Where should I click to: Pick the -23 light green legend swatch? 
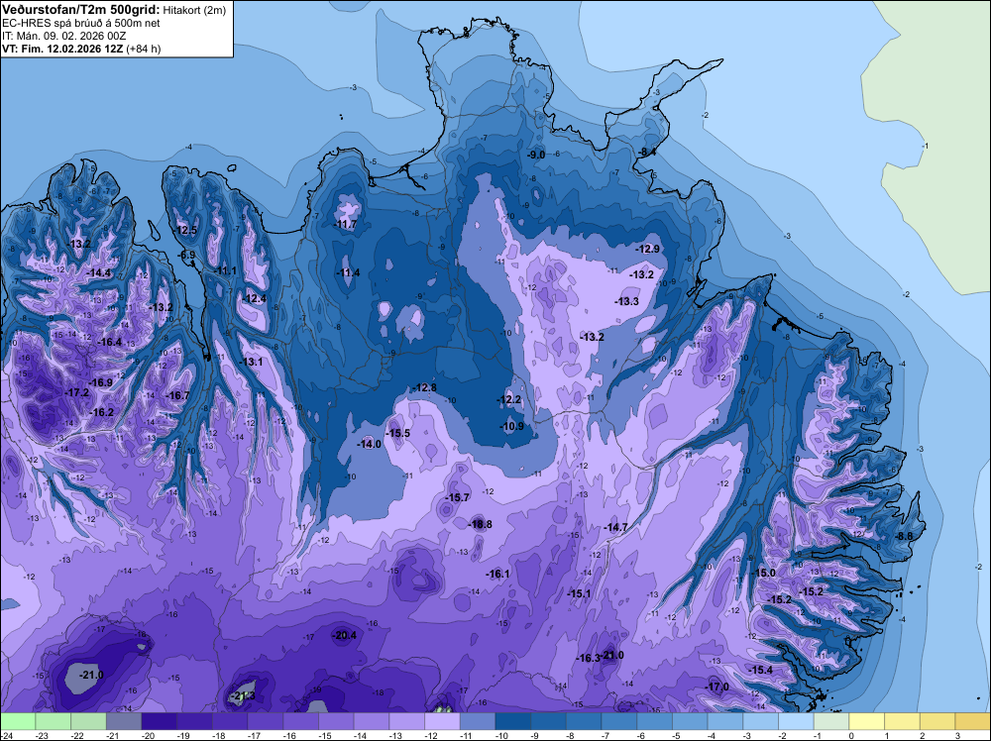(x=54, y=721)
